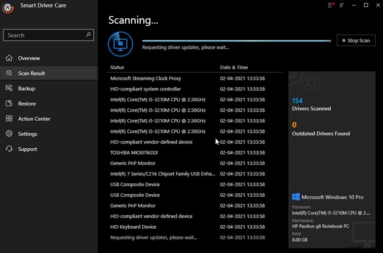Maximize the Smart Driver Care window

(x=366, y=5)
